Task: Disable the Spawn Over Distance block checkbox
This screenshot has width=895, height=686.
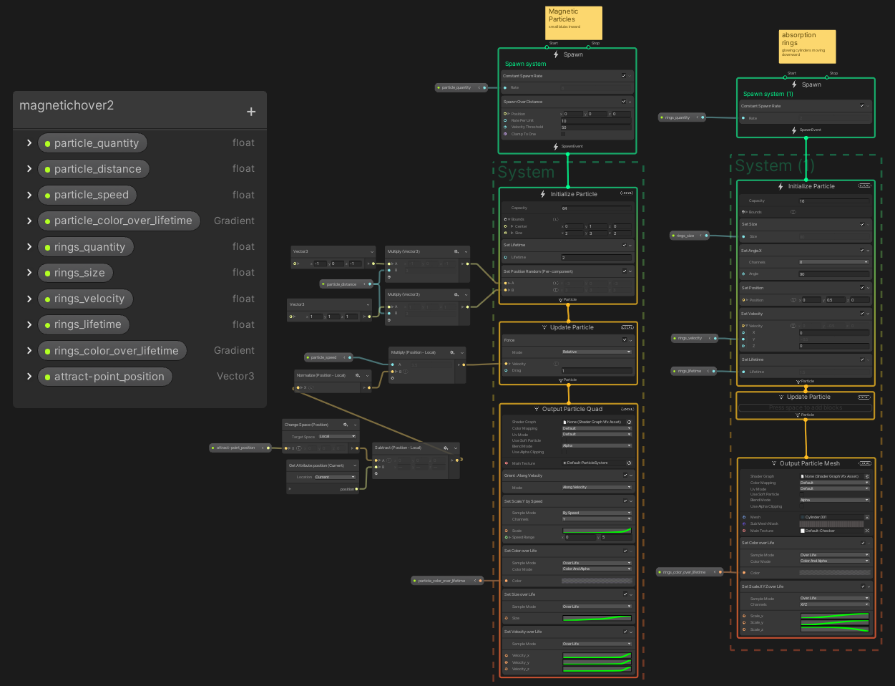Action: tap(624, 102)
